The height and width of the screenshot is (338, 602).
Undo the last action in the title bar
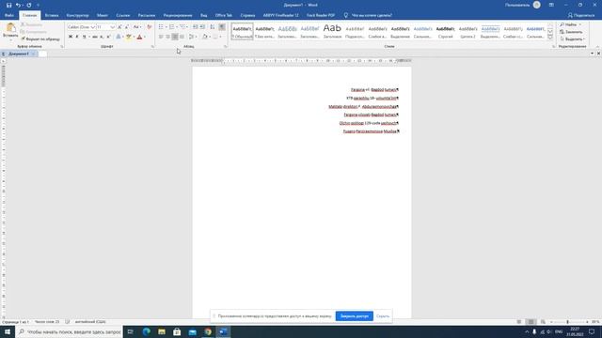point(18,6)
